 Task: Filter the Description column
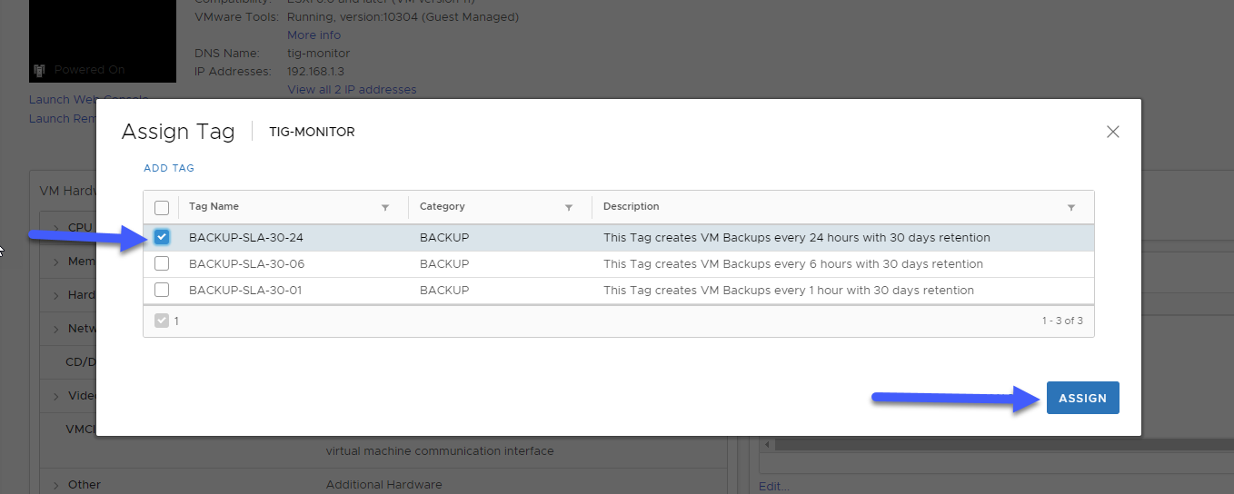pos(1071,208)
